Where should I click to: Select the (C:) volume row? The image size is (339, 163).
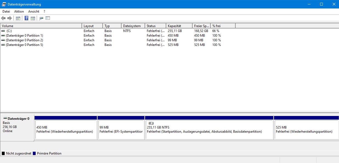(x=118, y=31)
